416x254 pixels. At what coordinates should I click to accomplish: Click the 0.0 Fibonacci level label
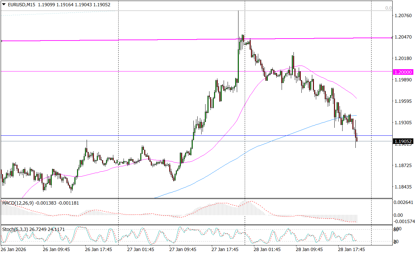(x=389, y=8)
